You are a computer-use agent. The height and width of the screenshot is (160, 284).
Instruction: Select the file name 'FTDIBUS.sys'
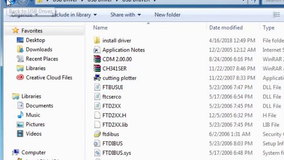(117, 153)
